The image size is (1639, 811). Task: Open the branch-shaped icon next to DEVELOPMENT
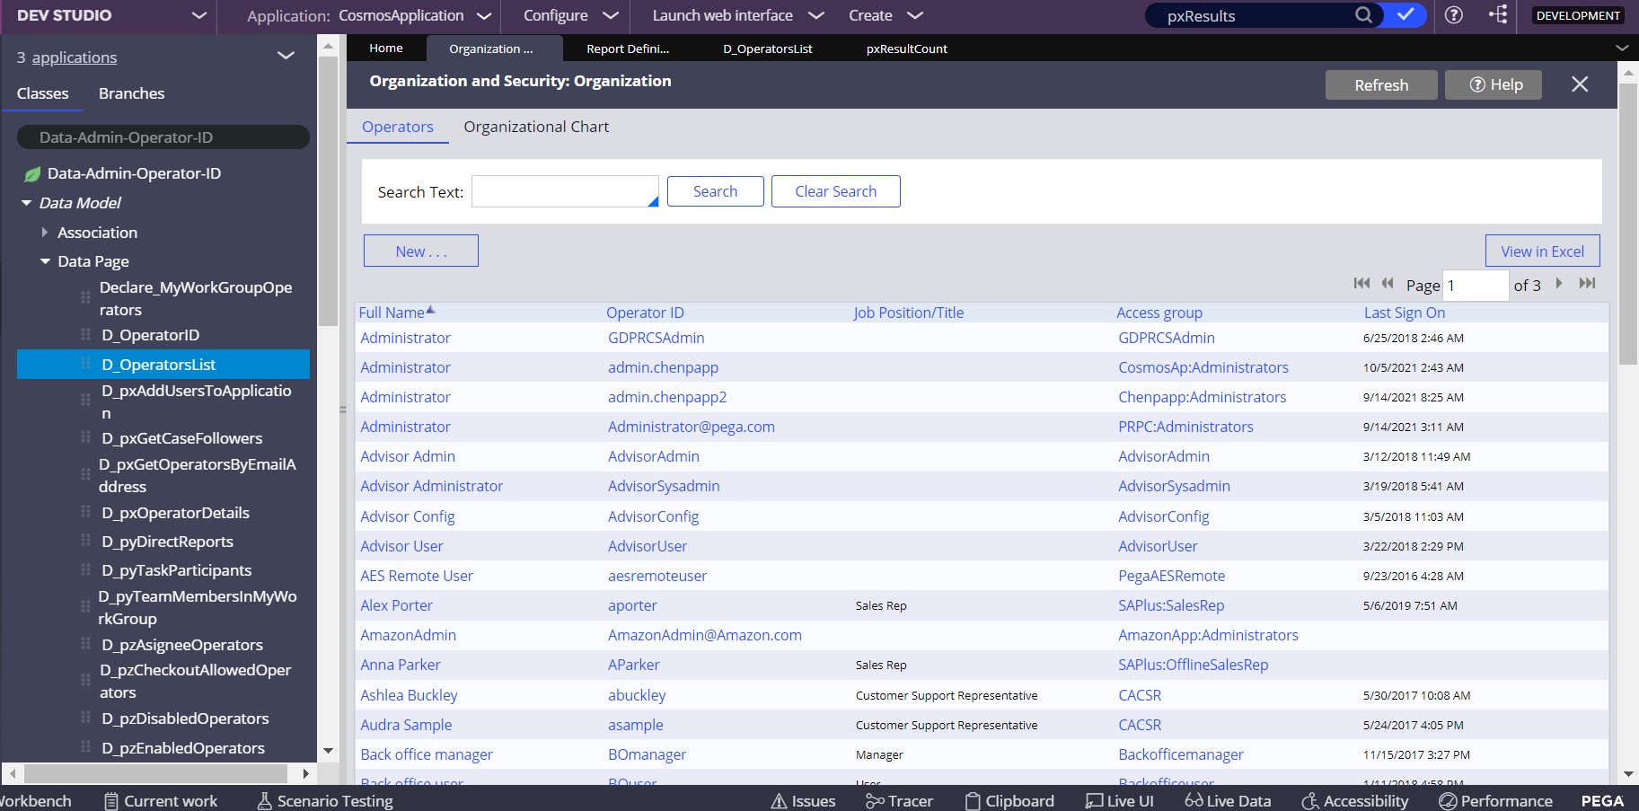1498,15
